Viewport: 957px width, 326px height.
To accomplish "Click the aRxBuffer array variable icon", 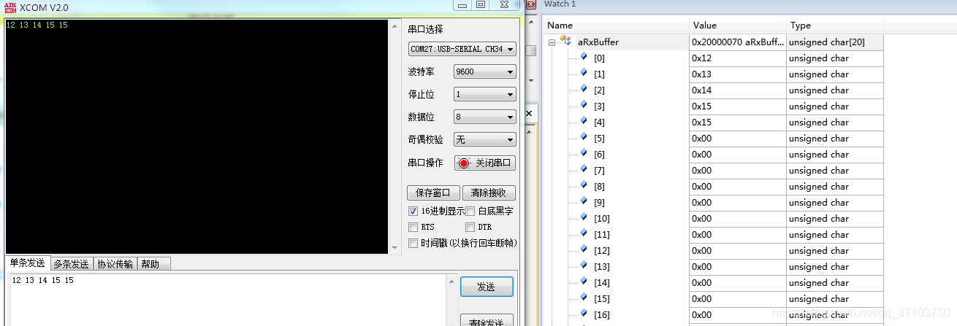I will click(565, 41).
